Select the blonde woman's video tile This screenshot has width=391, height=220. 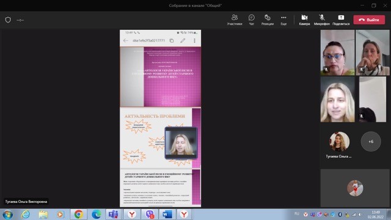(337, 99)
